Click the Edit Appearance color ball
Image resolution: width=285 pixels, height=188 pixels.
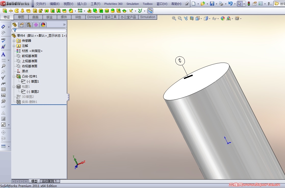(223, 18)
